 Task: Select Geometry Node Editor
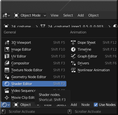(x=34, y=77)
